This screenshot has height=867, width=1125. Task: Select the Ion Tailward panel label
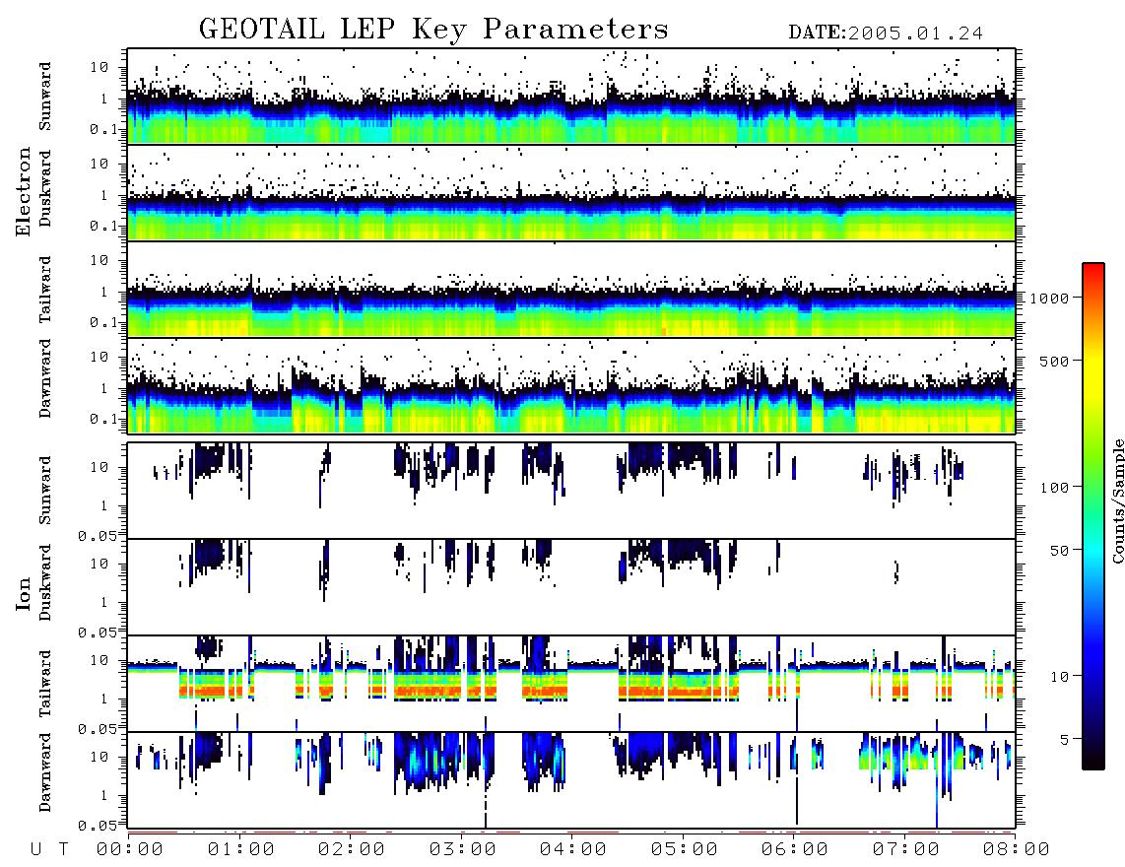(x=45, y=684)
